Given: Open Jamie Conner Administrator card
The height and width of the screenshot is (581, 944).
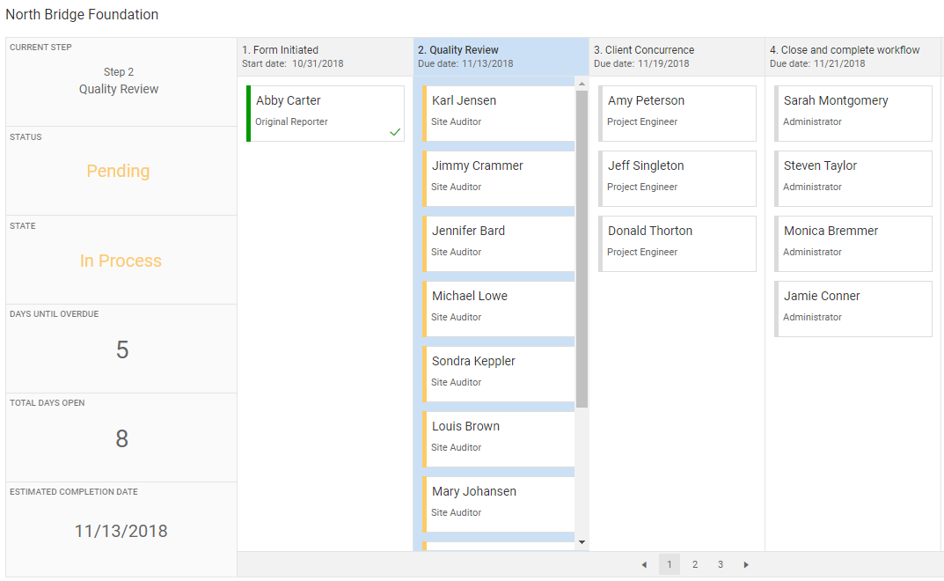Looking at the screenshot, I should [853, 306].
